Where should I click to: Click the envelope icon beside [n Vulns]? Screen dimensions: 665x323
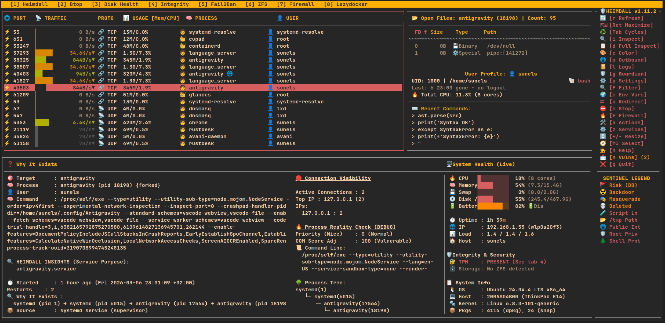(x=603, y=157)
